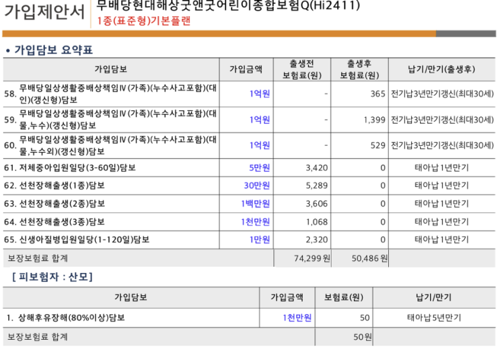Click the post-birth premium '365'
The height and width of the screenshot is (349, 500).
[378, 93]
